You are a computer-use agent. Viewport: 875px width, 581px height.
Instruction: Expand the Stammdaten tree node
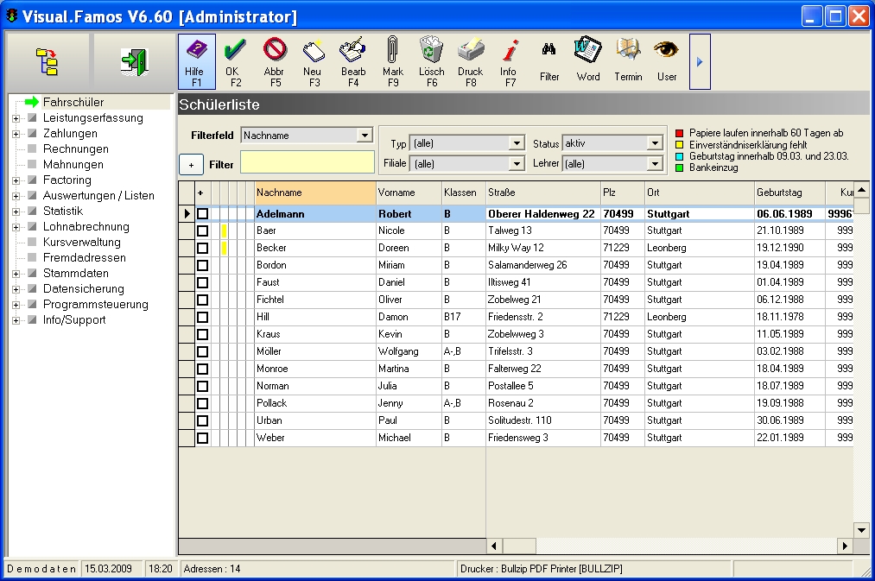click(16, 274)
